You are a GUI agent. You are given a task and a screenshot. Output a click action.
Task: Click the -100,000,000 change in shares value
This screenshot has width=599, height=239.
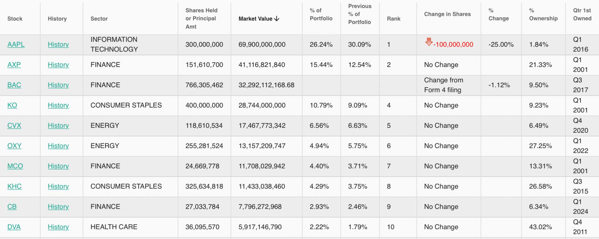[x=453, y=45]
